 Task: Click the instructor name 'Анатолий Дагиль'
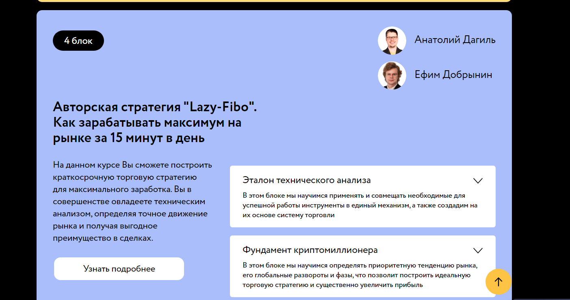coord(455,39)
